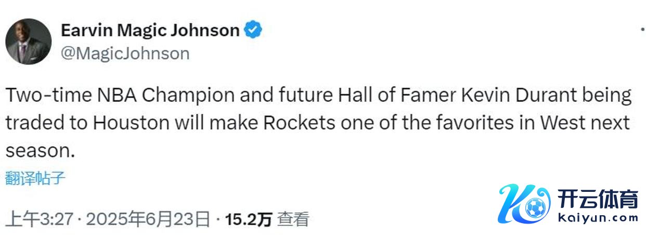Click the word "Rockets" in the tweet
This screenshot has height=235, width=646.
(300, 123)
